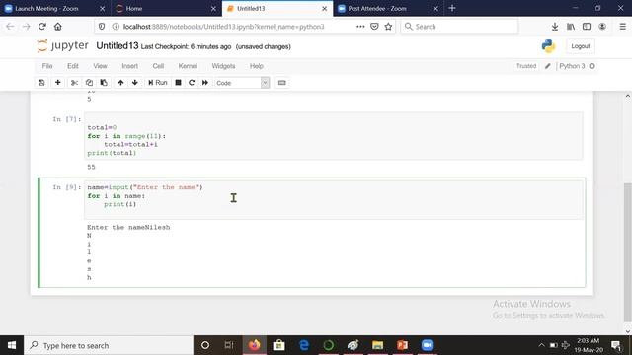Click the Python logo icon

[x=548, y=46]
